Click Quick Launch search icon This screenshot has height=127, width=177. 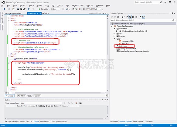[161, 2]
